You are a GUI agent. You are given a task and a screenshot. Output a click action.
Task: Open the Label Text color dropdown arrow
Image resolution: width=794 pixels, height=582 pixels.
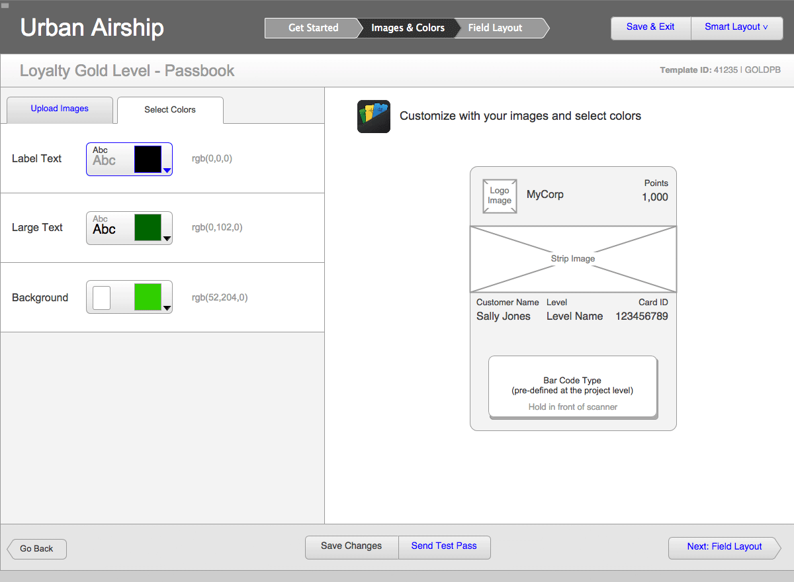pos(167,171)
